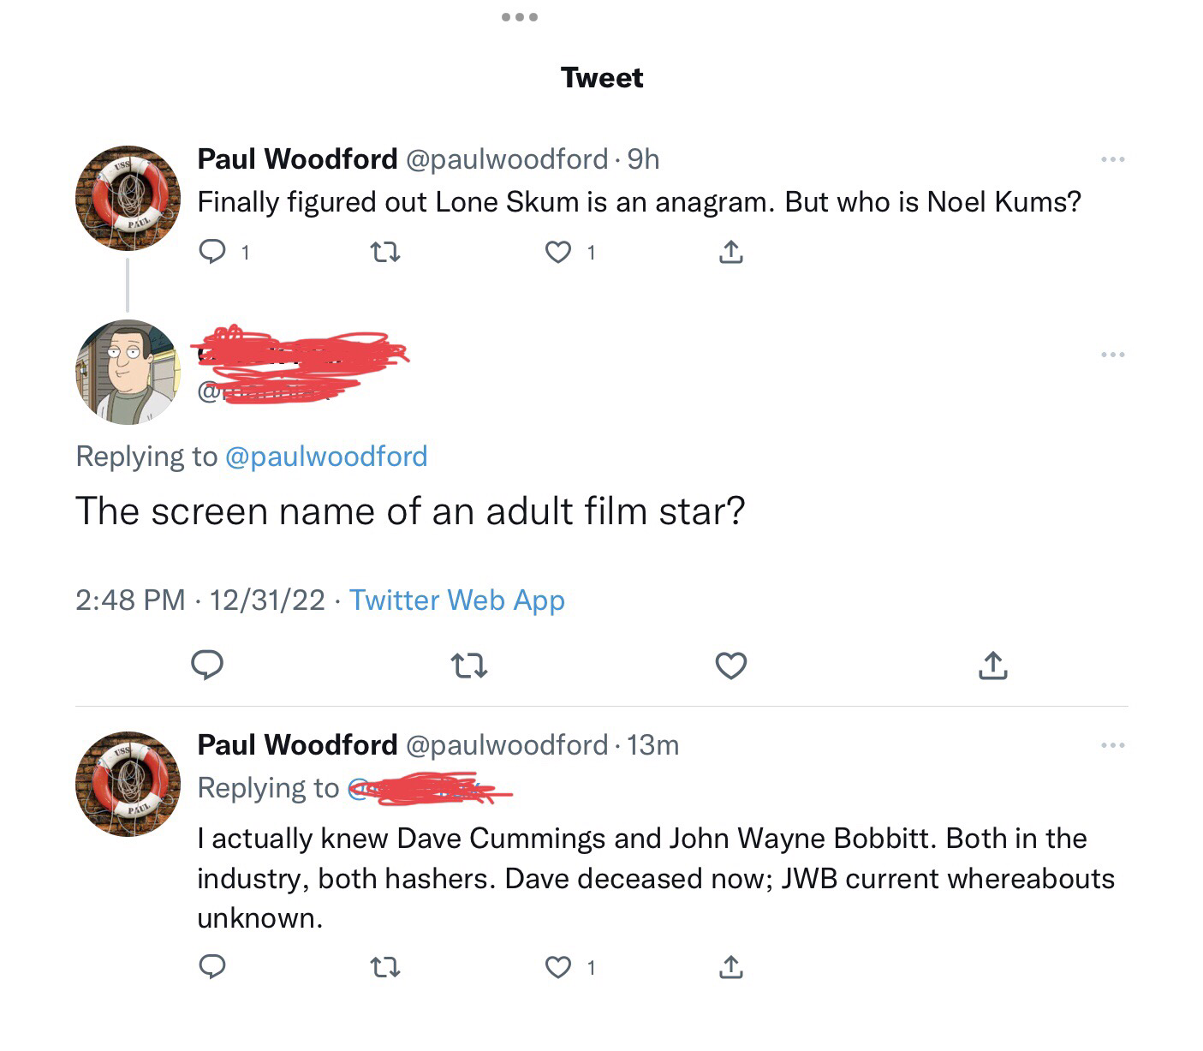Reply to the Dave Cummings tweet
Screen dimensions: 1203x1051
pyautogui.click(x=212, y=967)
